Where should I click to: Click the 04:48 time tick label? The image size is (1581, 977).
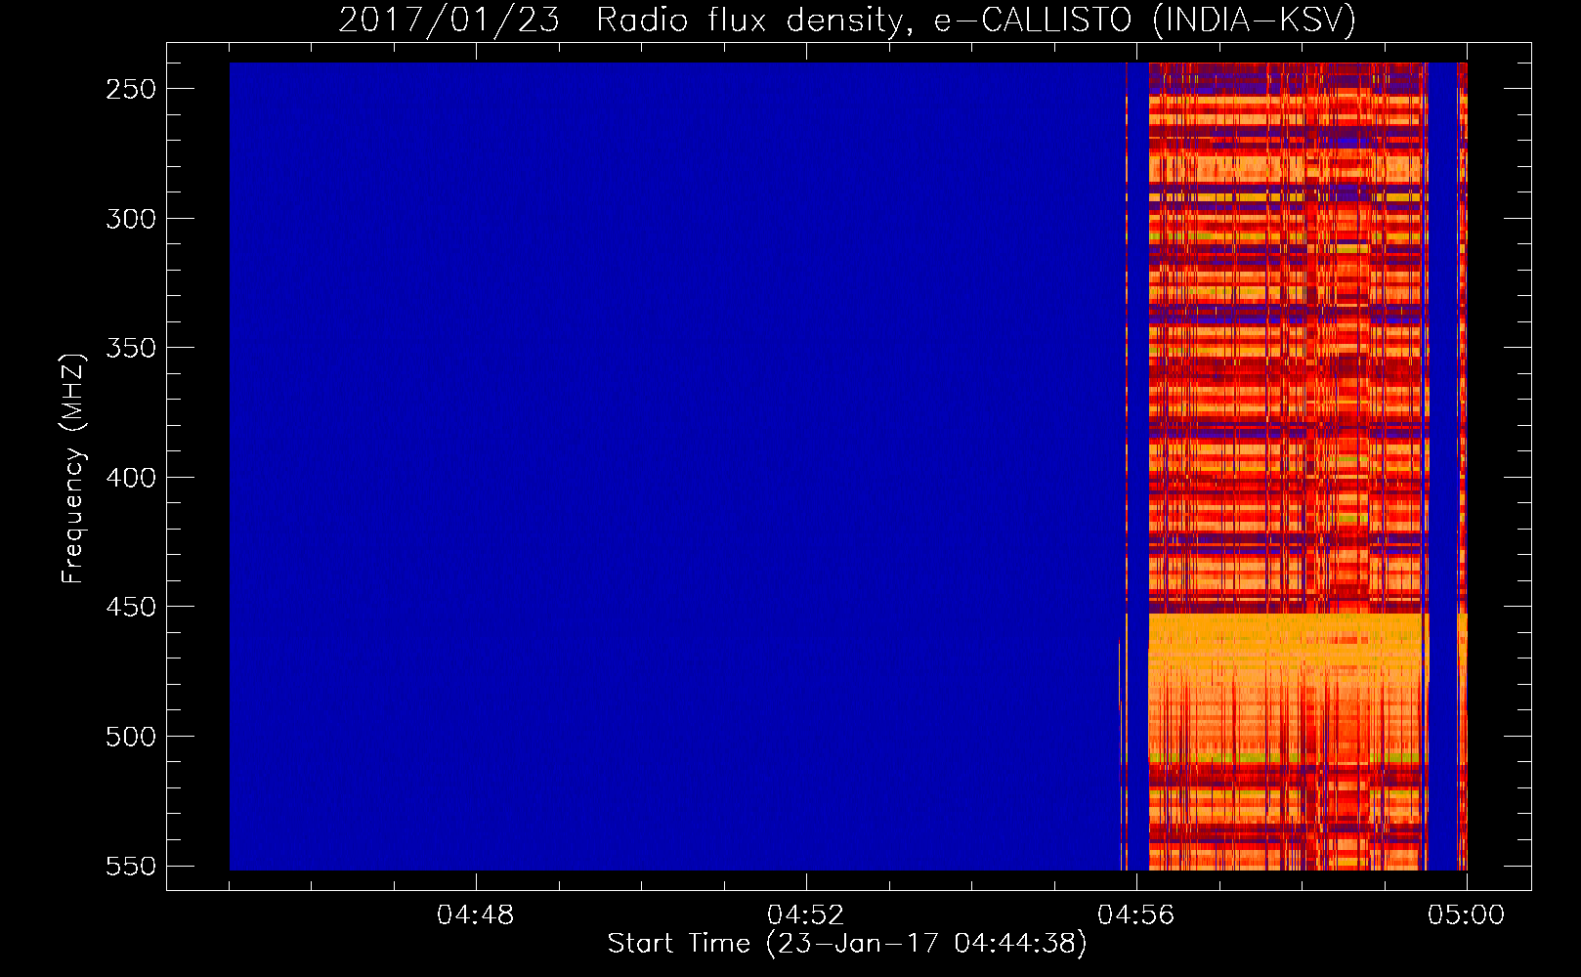[x=476, y=915]
